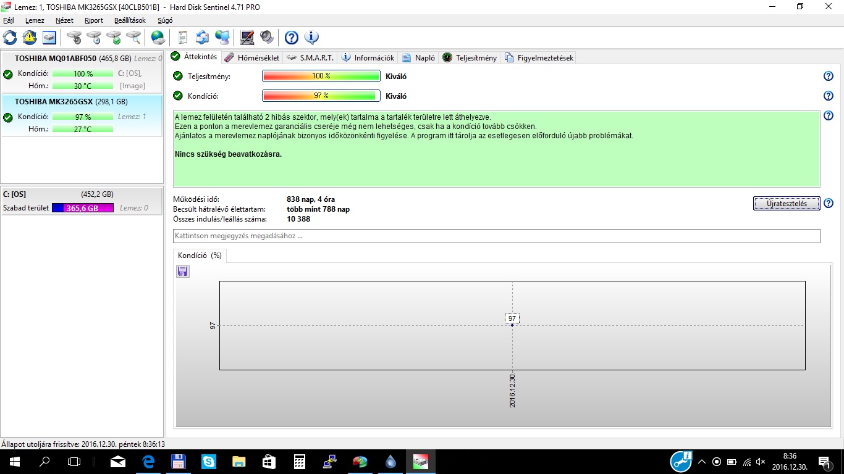Screen dimensions: 844x474
Task: Open Fájl menu
Action: pos(9,20)
